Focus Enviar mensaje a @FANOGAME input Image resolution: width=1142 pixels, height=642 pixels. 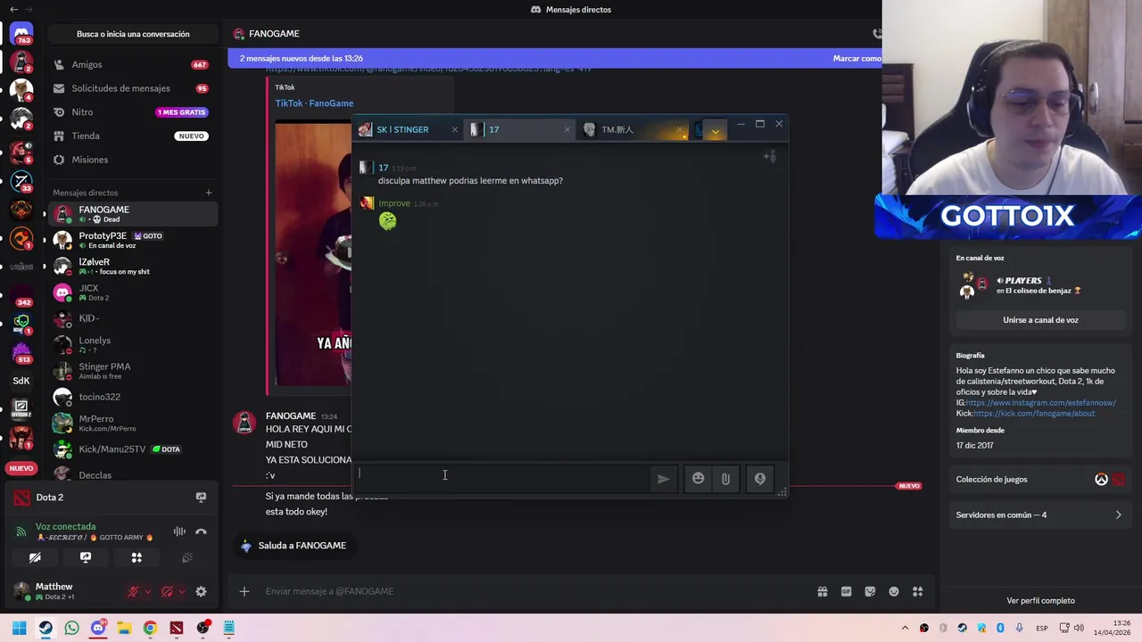[535, 591]
